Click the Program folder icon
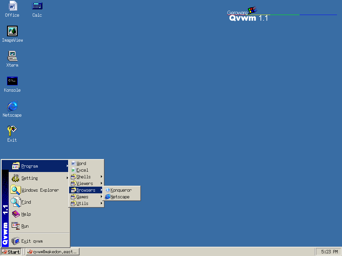The width and height of the screenshot is (342, 256). tap(15, 166)
